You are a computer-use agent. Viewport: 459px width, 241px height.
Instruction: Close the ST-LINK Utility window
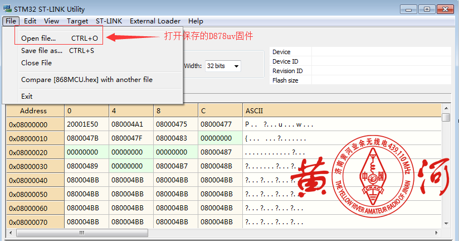coord(445,9)
